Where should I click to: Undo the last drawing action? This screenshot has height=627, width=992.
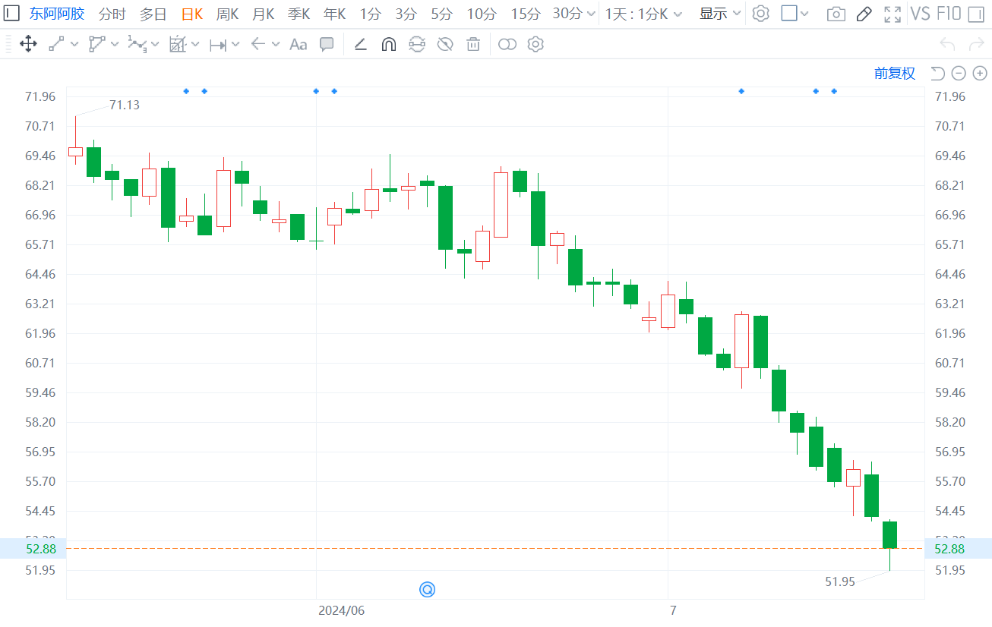tap(947, 44)
